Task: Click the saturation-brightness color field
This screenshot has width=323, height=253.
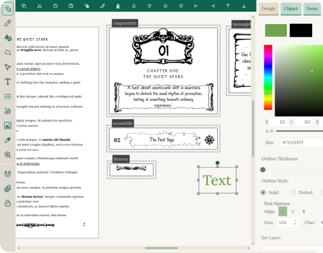Action: 299,81
